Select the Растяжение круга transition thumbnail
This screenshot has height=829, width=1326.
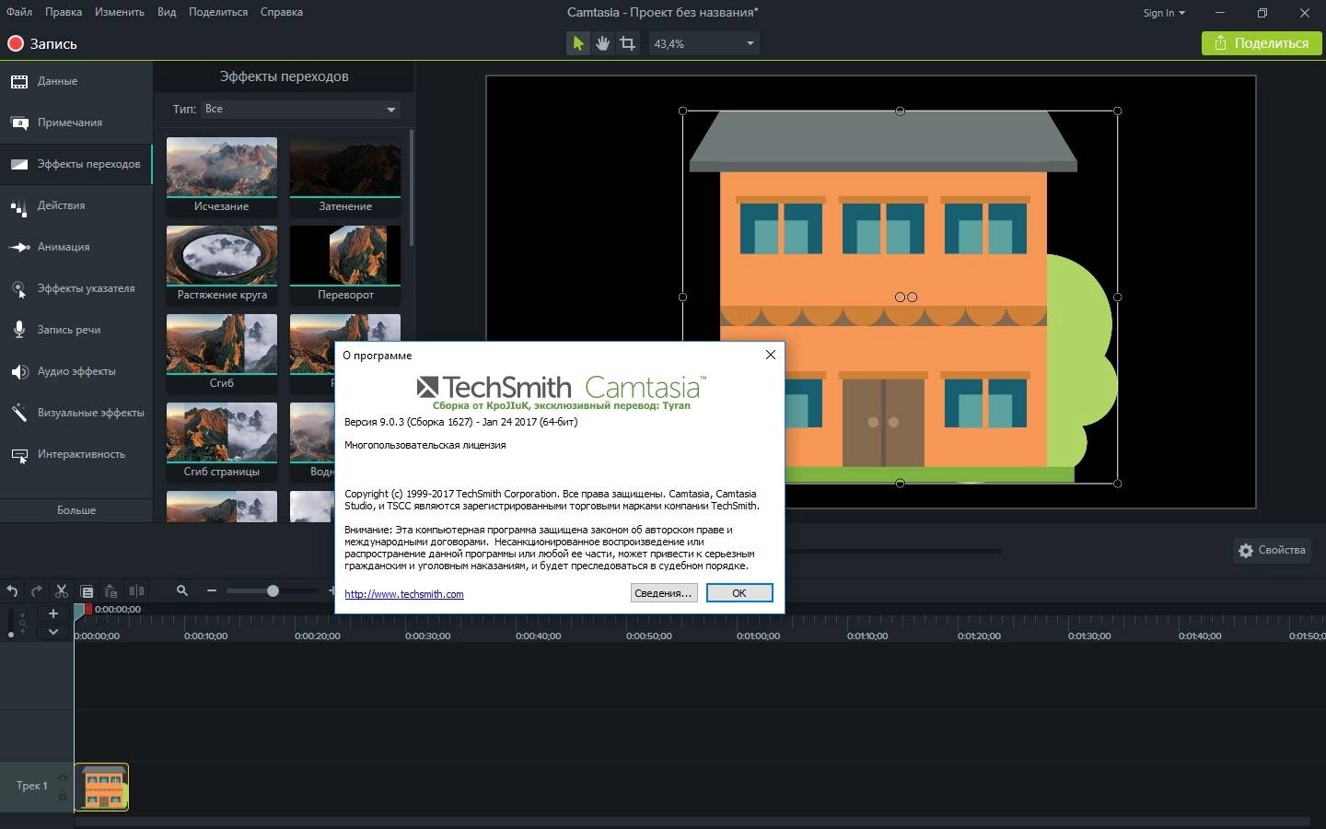point(222,264)
